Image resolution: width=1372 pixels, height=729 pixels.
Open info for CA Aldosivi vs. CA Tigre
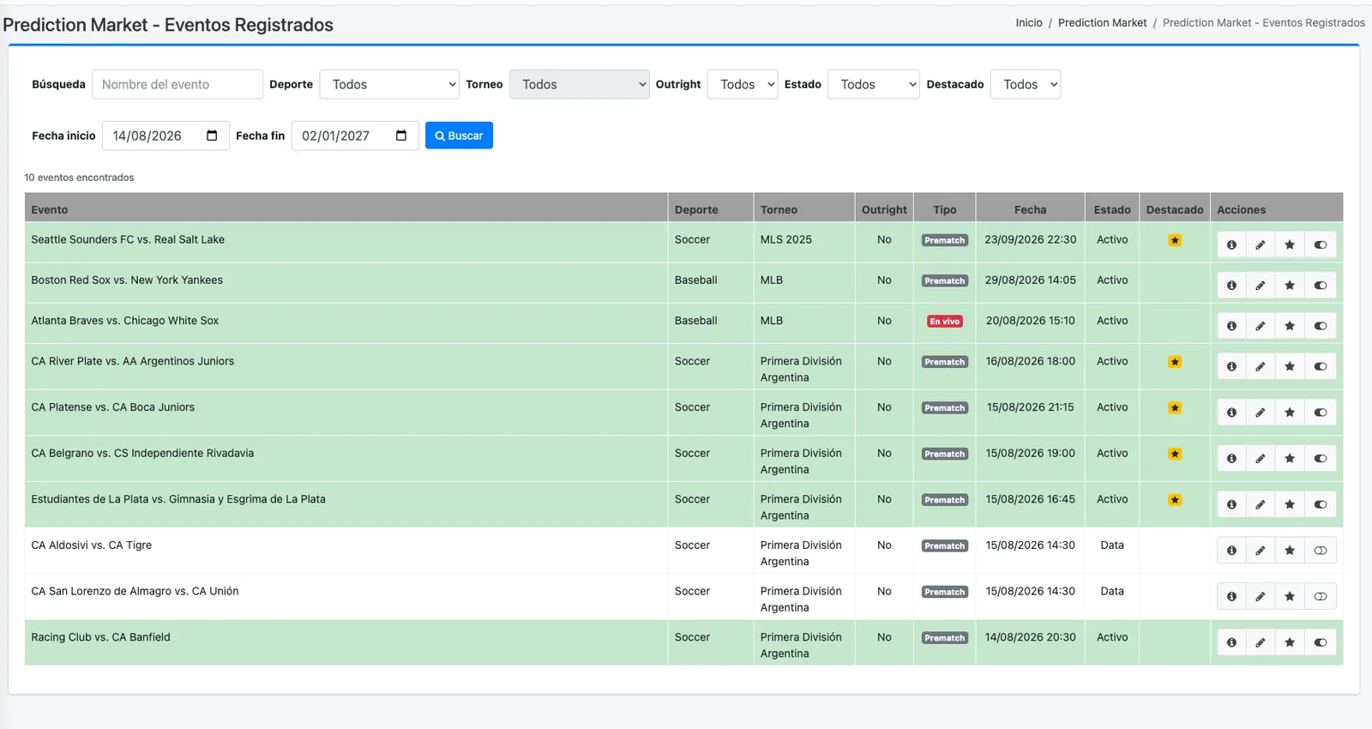coord(1231,551)
